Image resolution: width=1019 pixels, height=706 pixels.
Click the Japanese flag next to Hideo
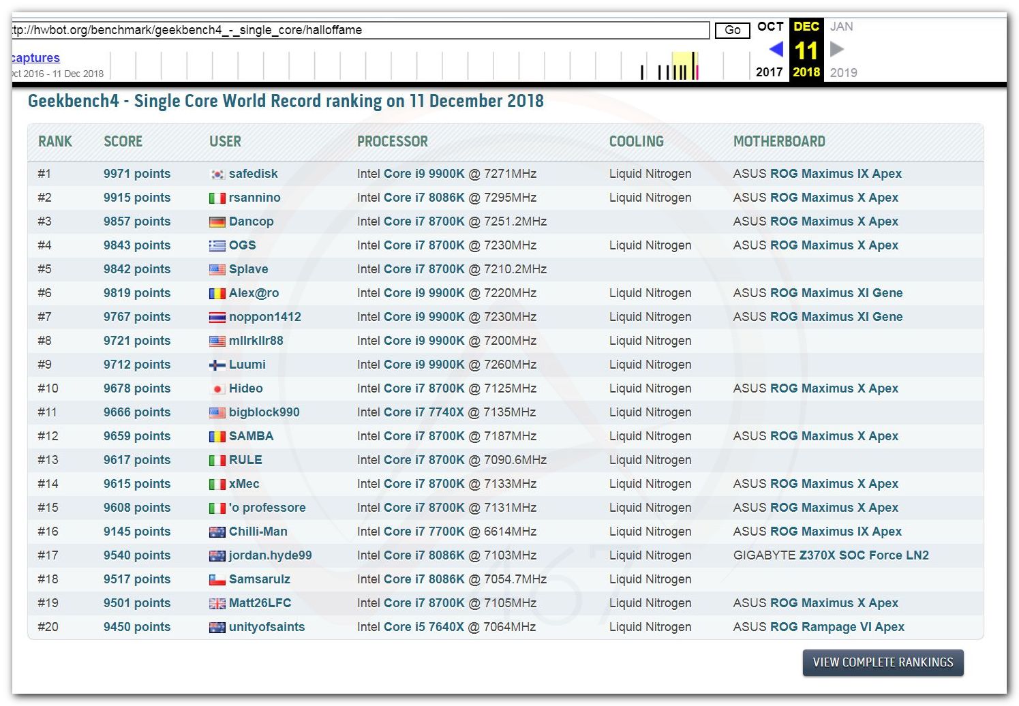click(x=217, y=389)
